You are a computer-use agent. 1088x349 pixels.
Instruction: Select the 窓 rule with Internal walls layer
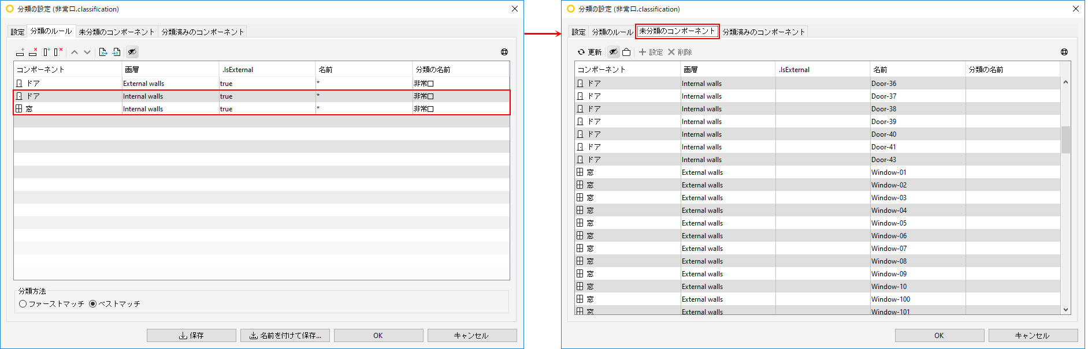[x=262, y=108]
